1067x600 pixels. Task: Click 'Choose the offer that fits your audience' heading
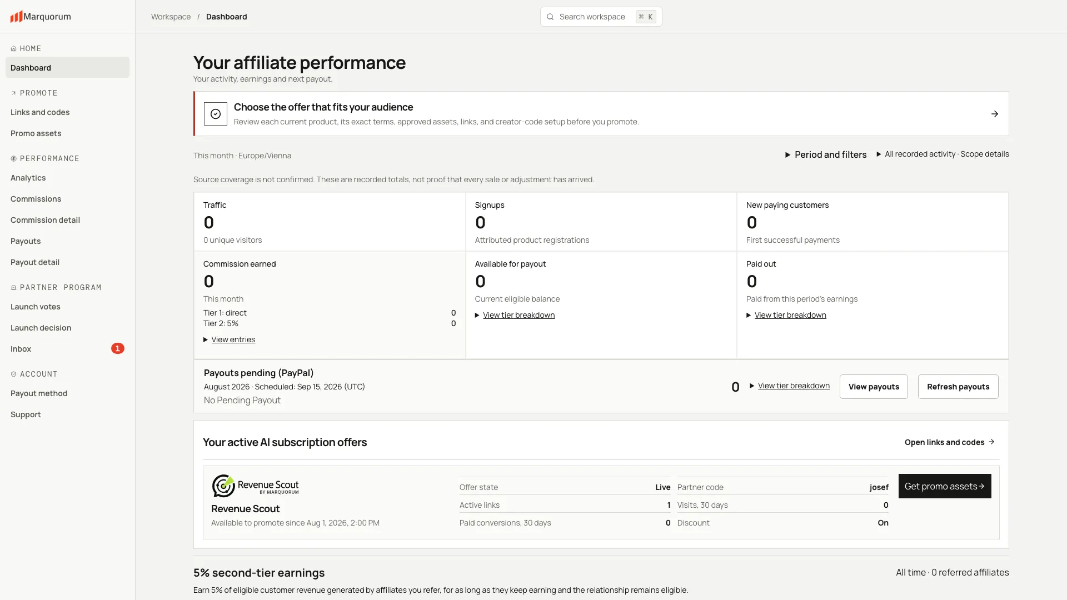323,107
